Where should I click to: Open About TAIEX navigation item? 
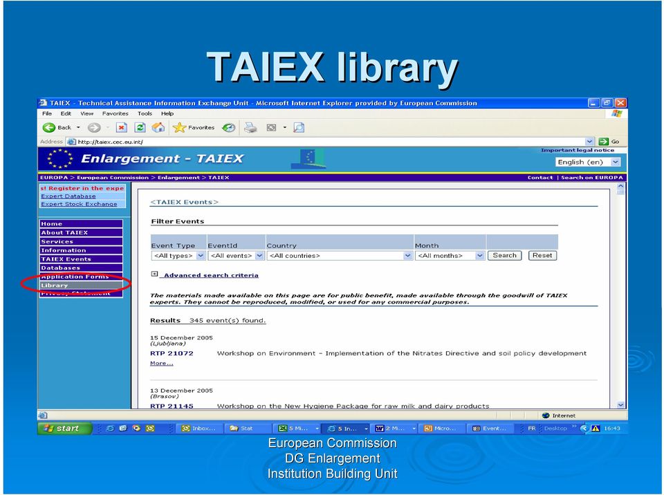point(81,232)
